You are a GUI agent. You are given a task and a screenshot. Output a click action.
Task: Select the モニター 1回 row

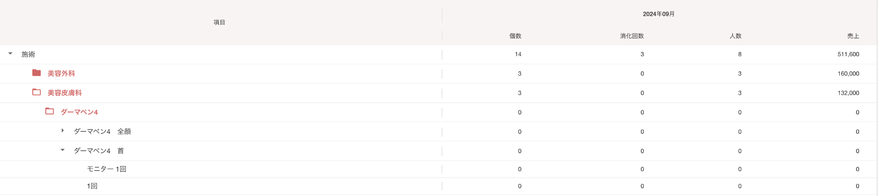pyautogui.click(x=106, y=169)
